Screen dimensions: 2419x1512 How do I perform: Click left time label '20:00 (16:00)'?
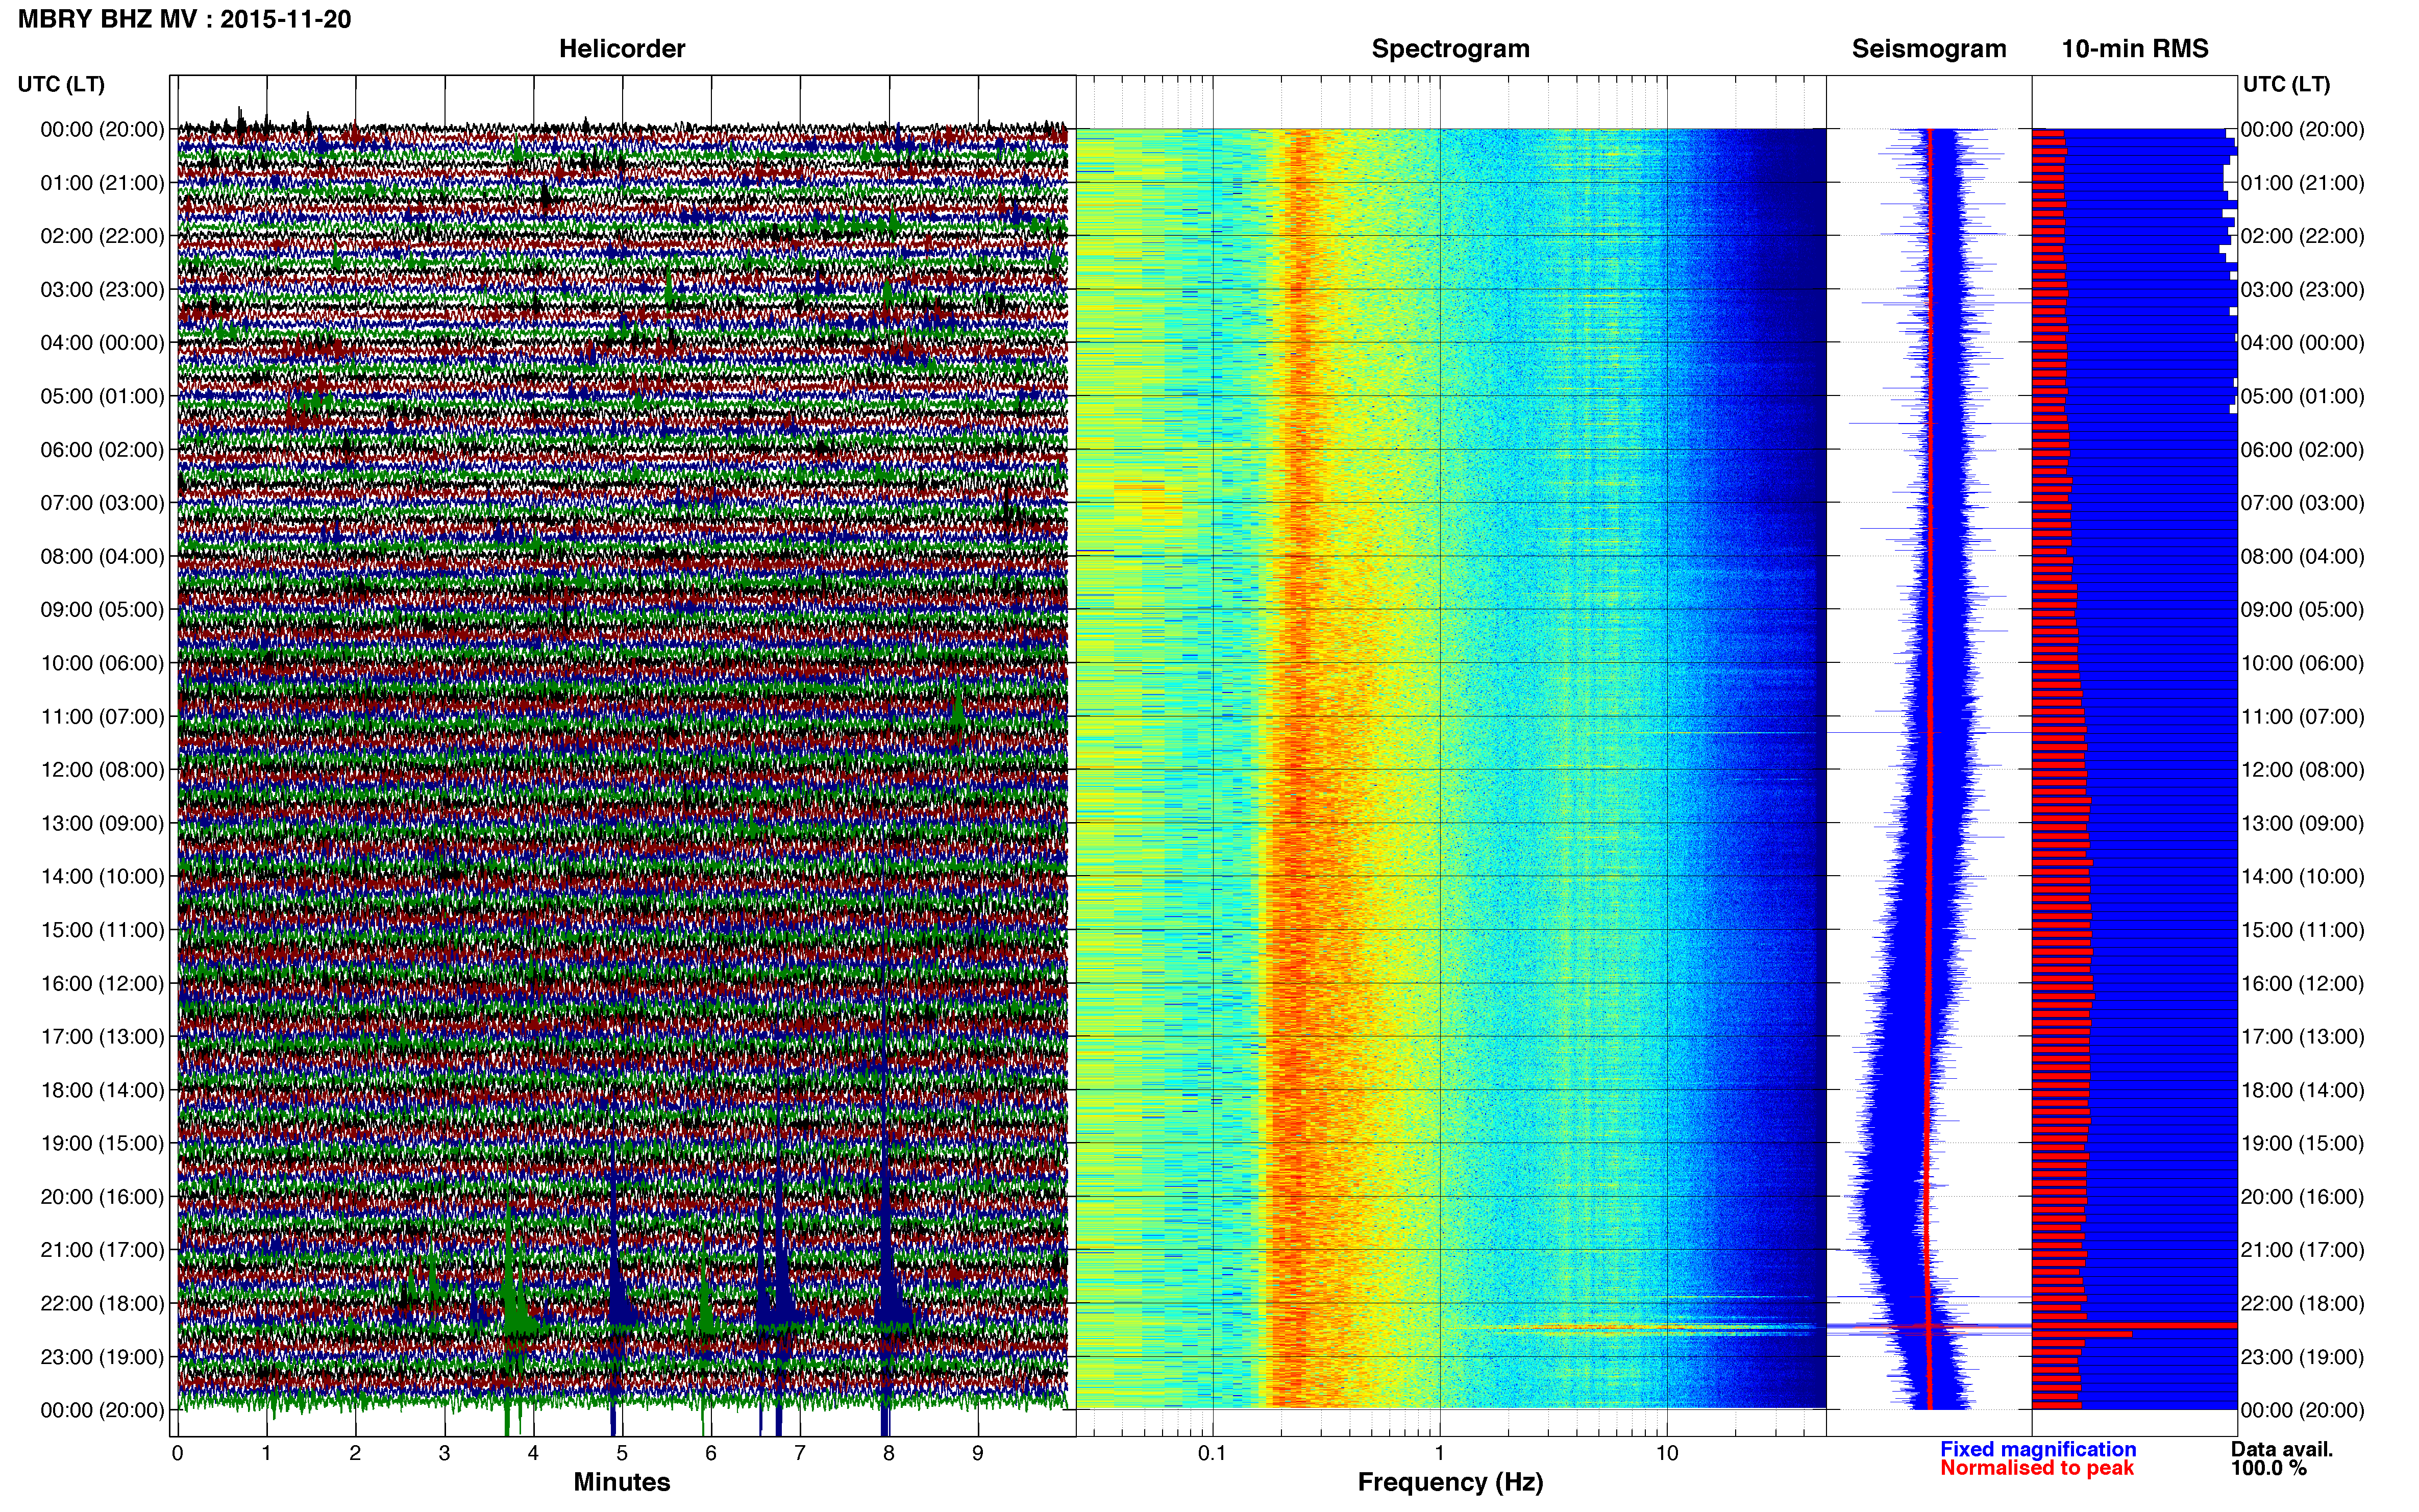pos(102,1197)
